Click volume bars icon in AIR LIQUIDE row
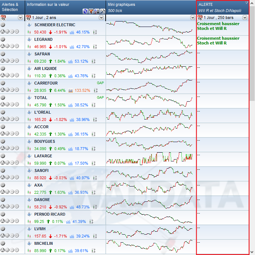Screen dimensions: 255x255 pyautogui.click(x=70, y=76)
